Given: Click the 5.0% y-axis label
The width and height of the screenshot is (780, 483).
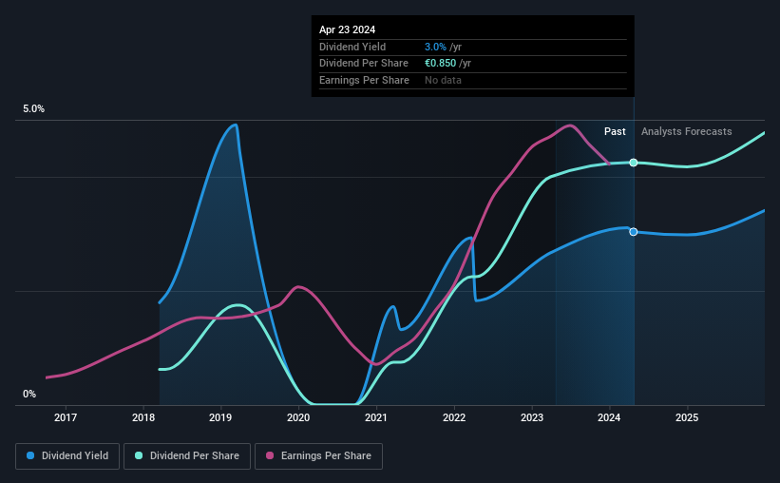Looking at the screenshot, I should [34, 108].
